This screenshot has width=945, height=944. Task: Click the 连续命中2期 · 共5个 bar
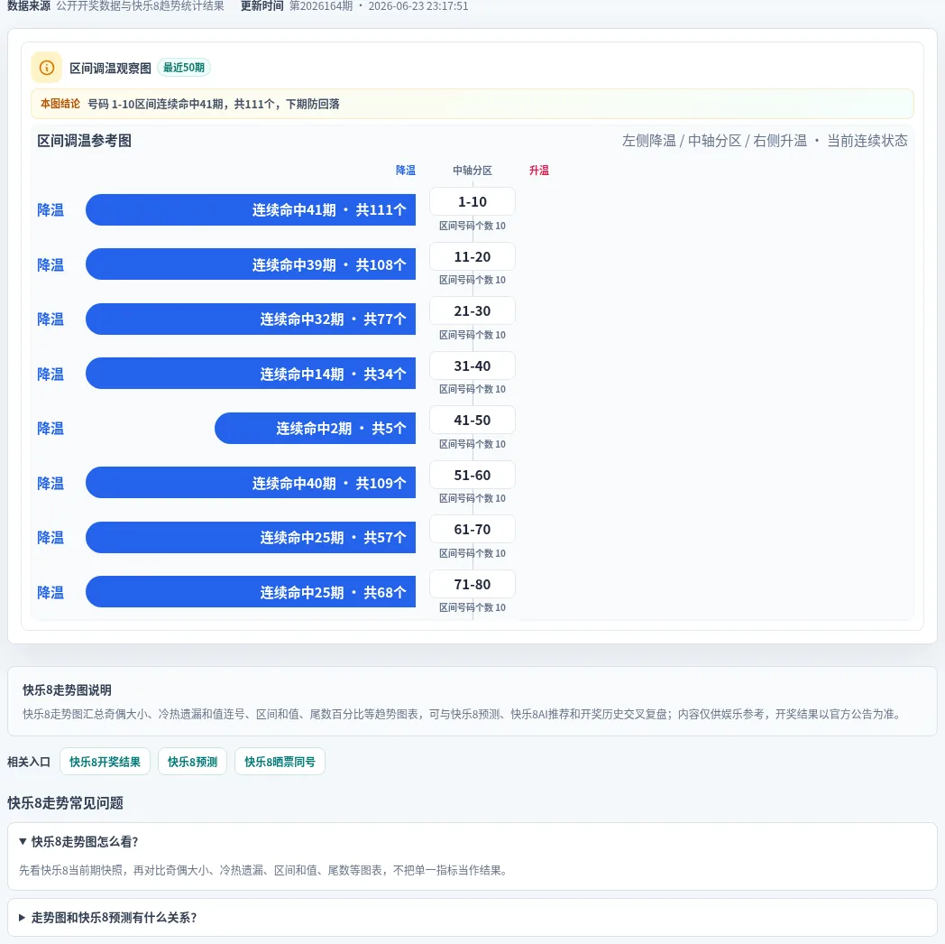[316, 429]
